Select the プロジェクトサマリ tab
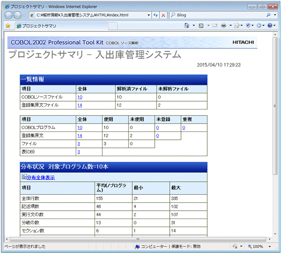Viewport: 282px width, 254px height. coord(62,26)
